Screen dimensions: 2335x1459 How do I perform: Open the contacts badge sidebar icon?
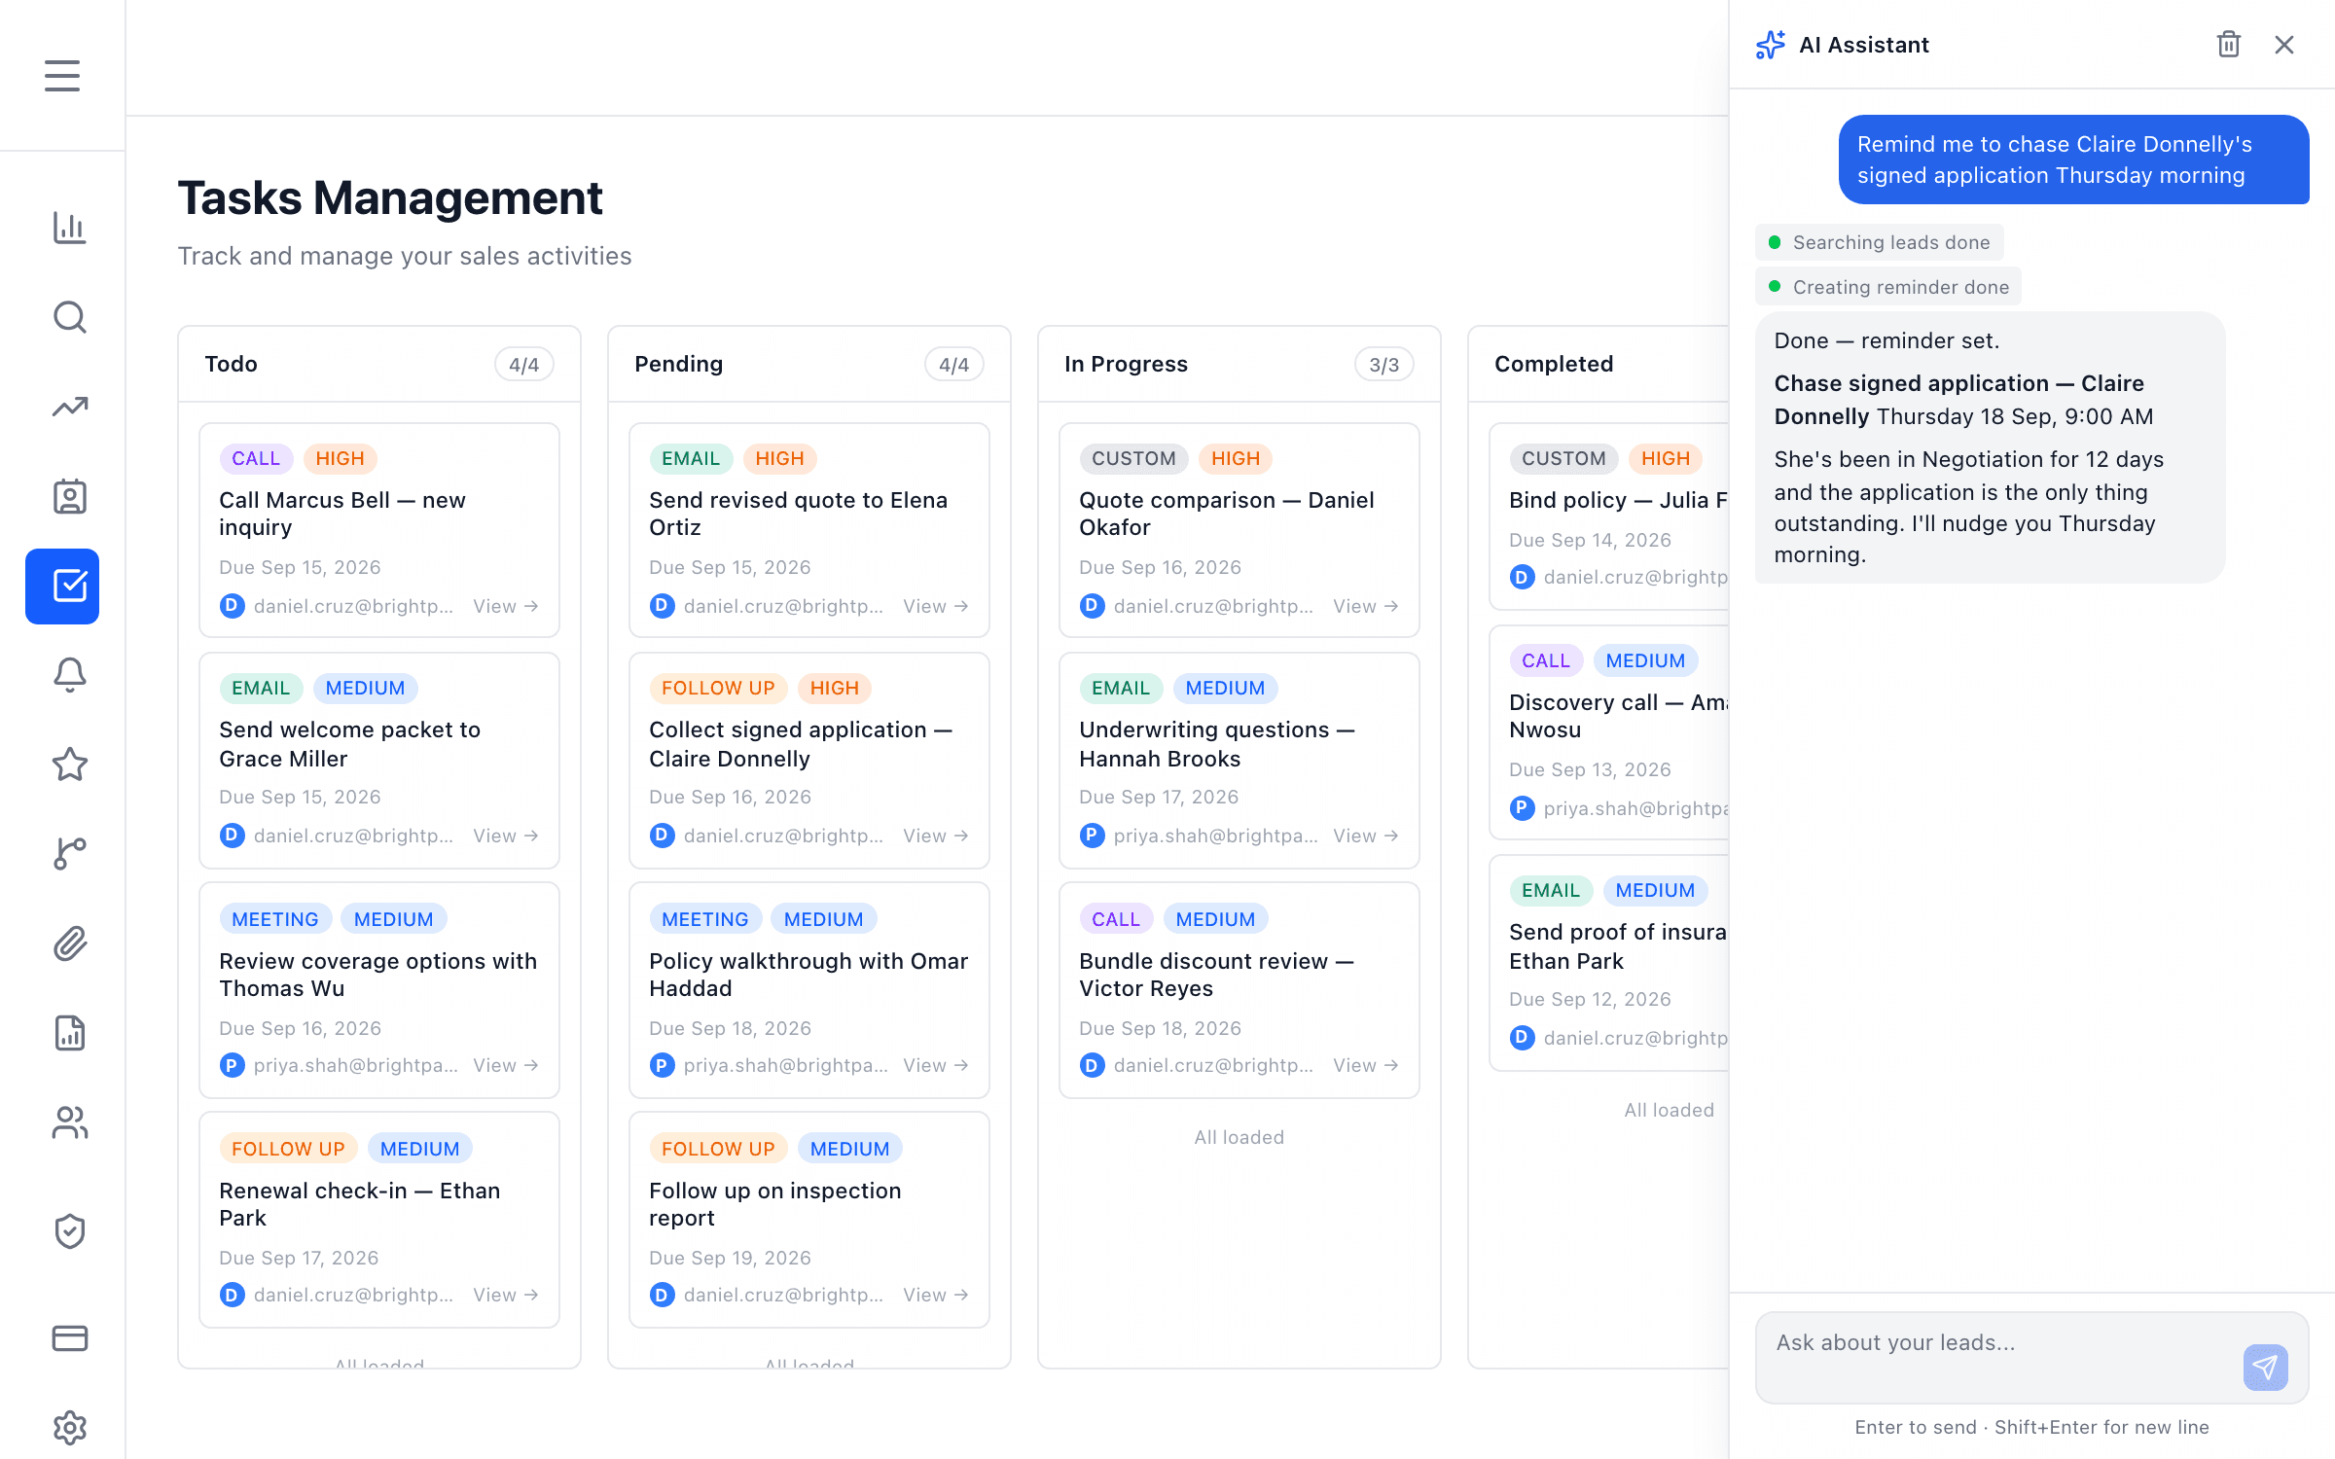coord(70,496)
